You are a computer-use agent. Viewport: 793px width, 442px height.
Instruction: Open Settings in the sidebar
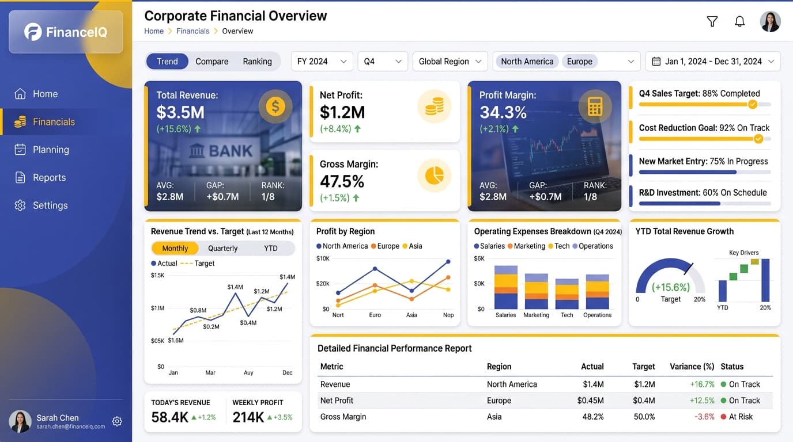coord(66,205)
